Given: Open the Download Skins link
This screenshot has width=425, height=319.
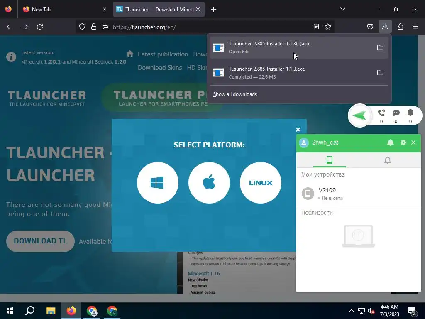Looking at the screenshot, I should (160, 68).
